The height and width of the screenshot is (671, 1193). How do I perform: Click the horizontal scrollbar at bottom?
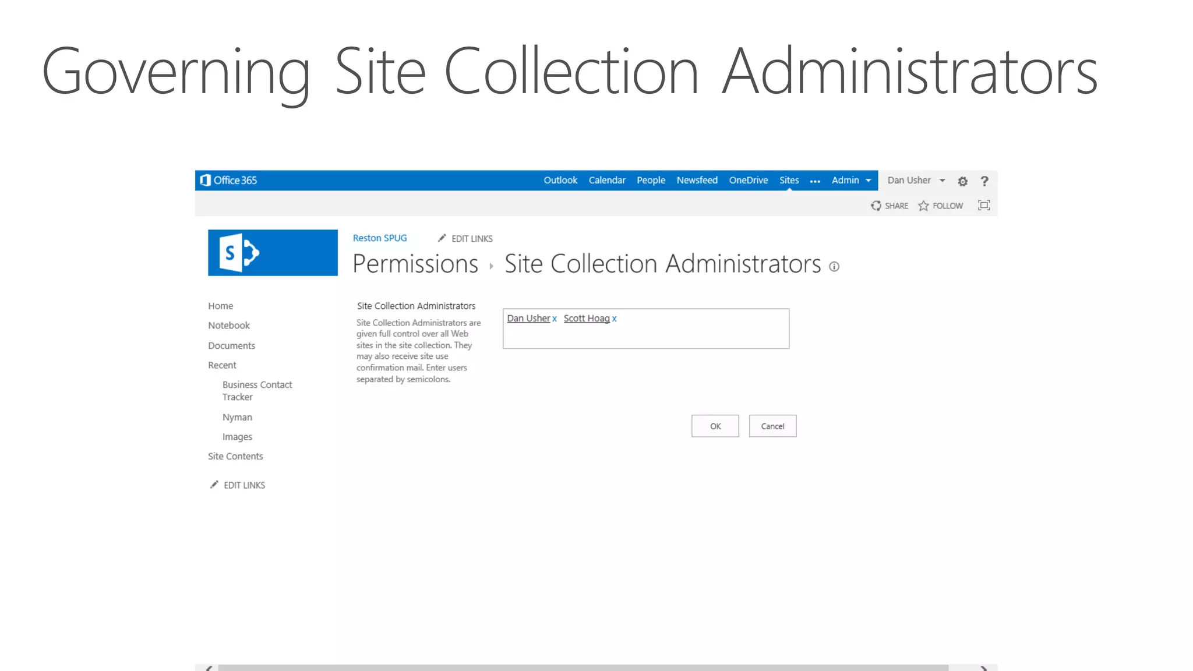pos(583,668)
